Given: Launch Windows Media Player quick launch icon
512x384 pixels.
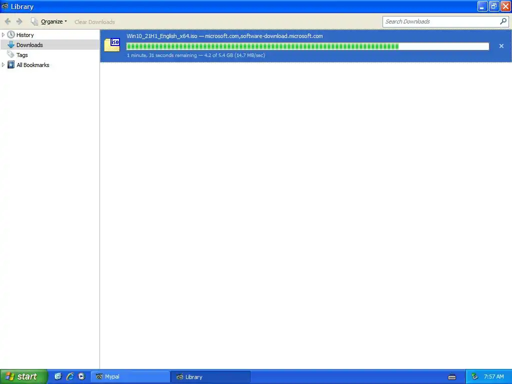Looking at the screenshot, I should 81,376.
